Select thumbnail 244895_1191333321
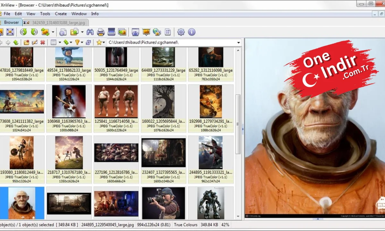Viewport: 385px width, 231px height. 211,159
